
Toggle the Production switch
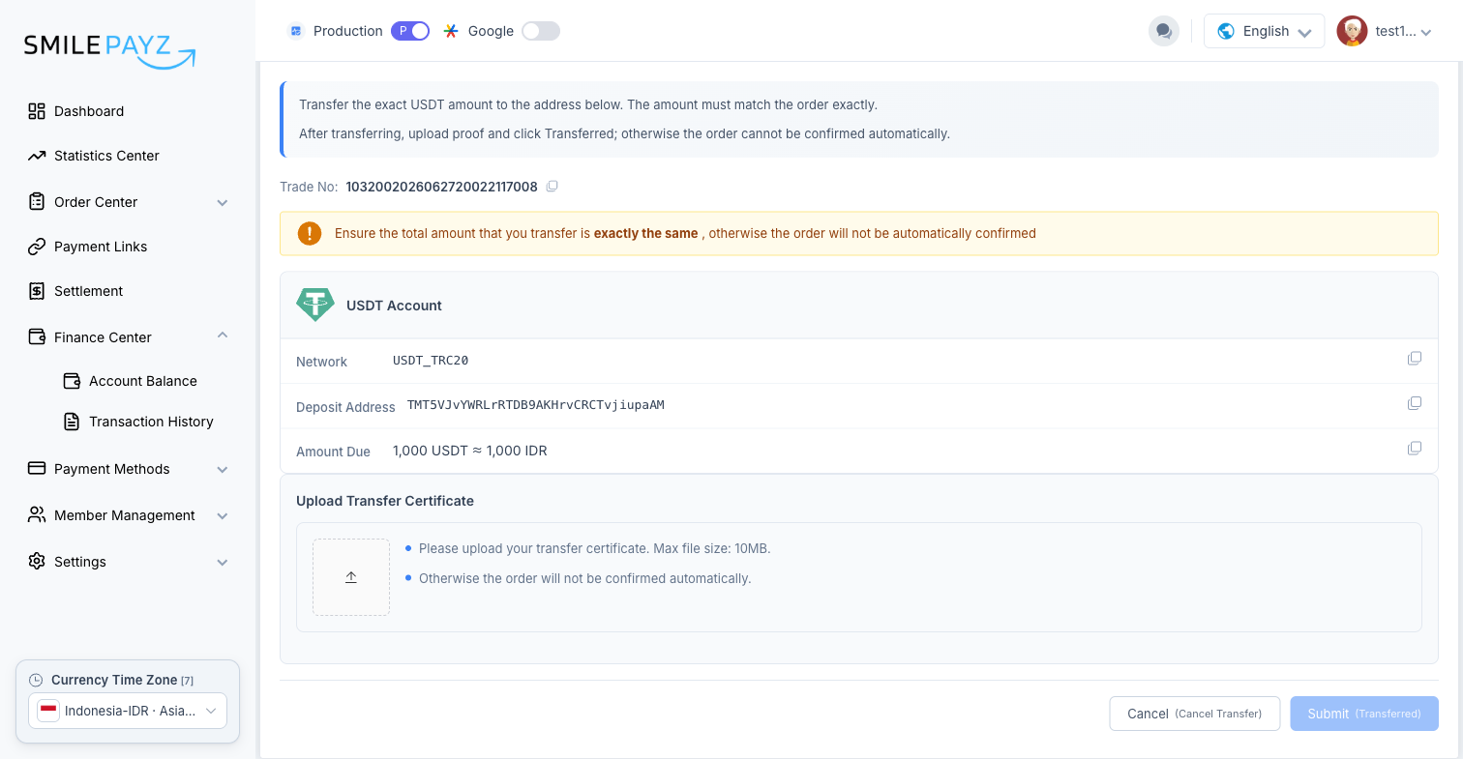click(x=410, y=31)
